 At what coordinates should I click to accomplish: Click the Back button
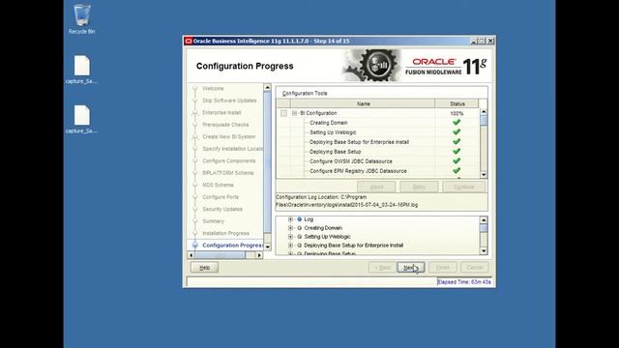coord(383,268)
